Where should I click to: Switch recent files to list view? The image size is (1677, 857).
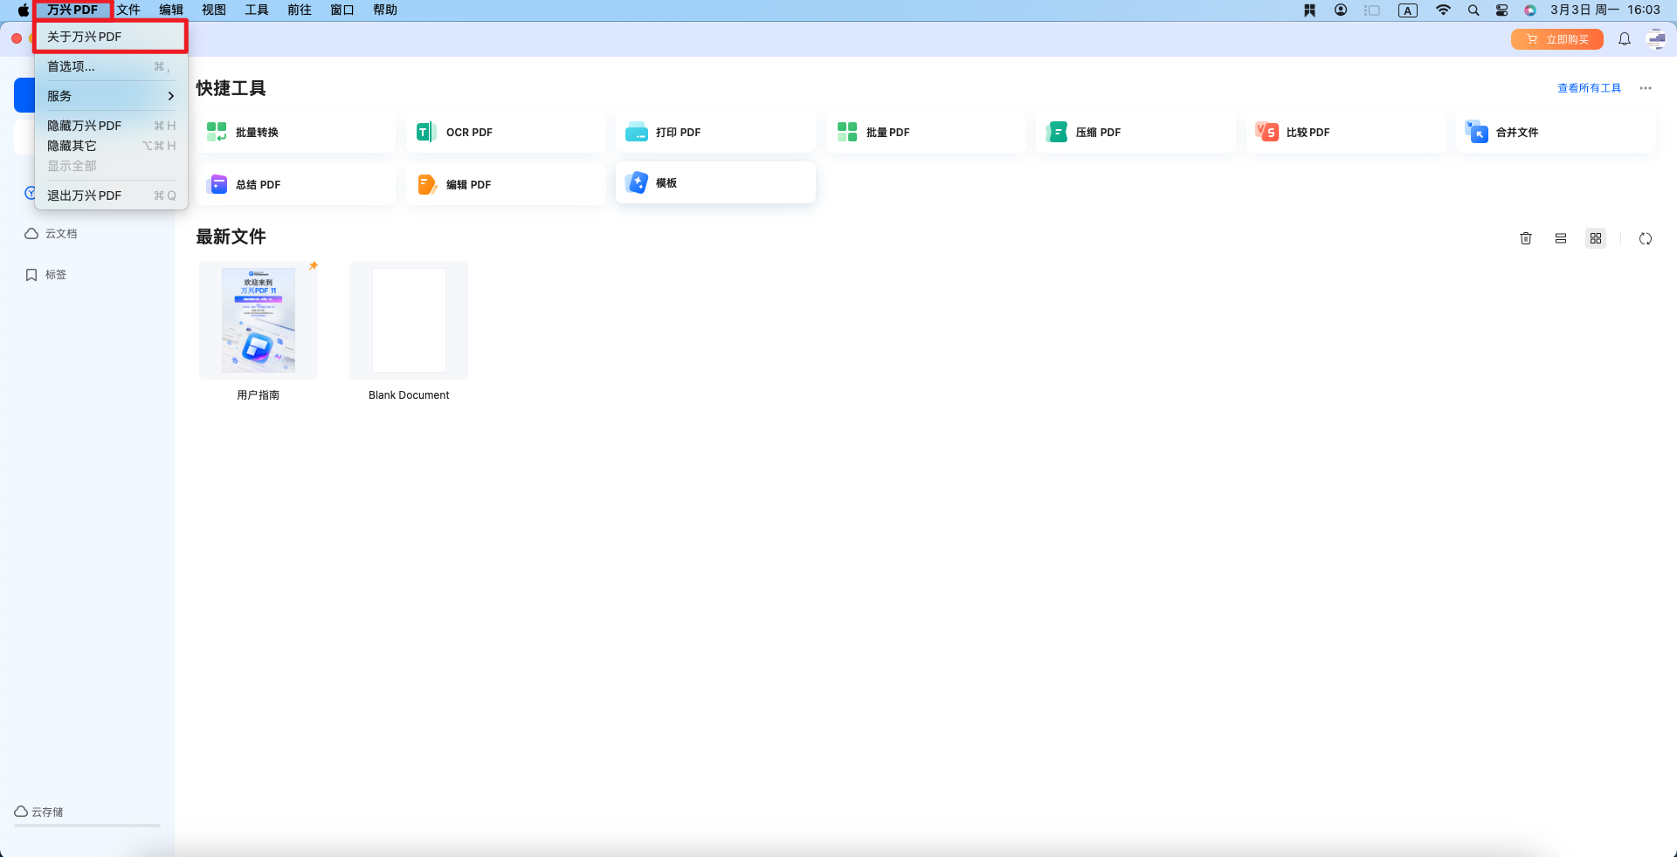pyautogui.click(x=1560, y=238)
